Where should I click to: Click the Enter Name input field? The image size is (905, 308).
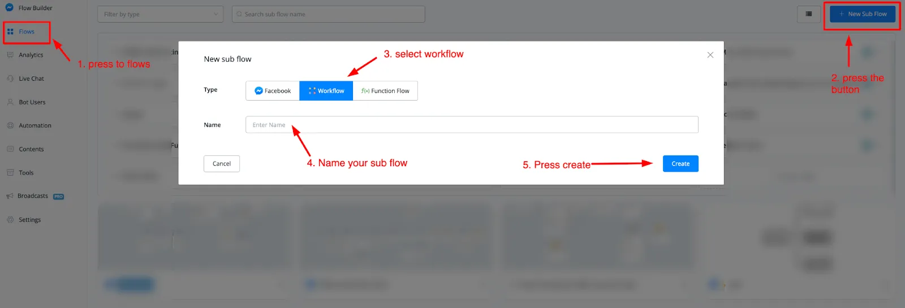(472, 125)
